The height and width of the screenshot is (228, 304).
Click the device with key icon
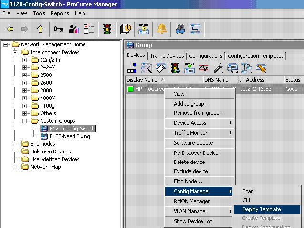261,68
